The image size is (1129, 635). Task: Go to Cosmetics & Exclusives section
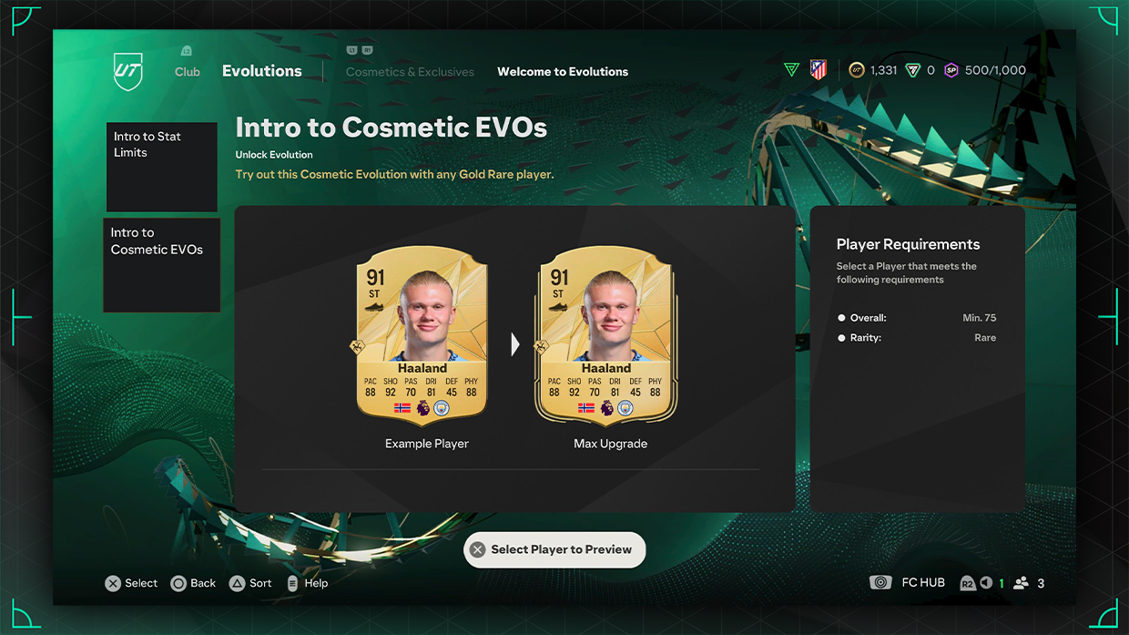(x=410, y=72)
